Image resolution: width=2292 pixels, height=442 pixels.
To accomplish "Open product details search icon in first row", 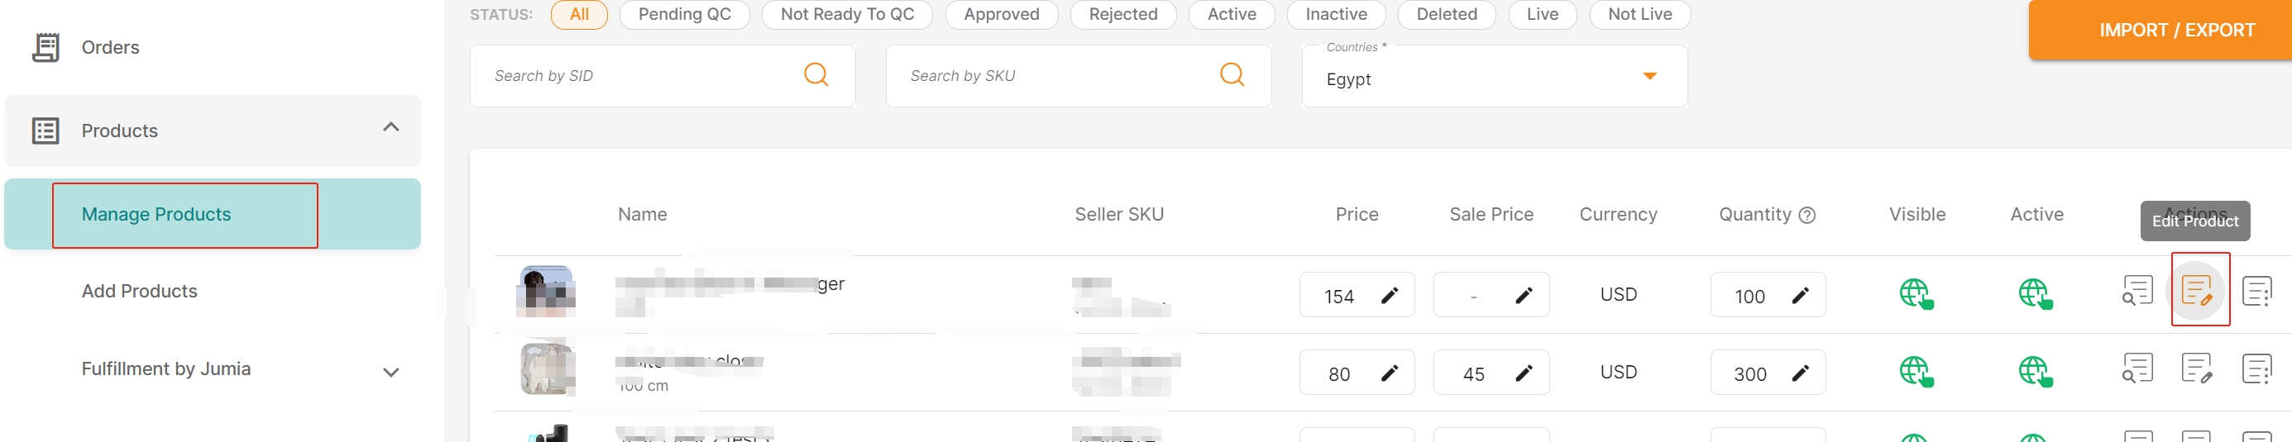I will coord(2137,291).
